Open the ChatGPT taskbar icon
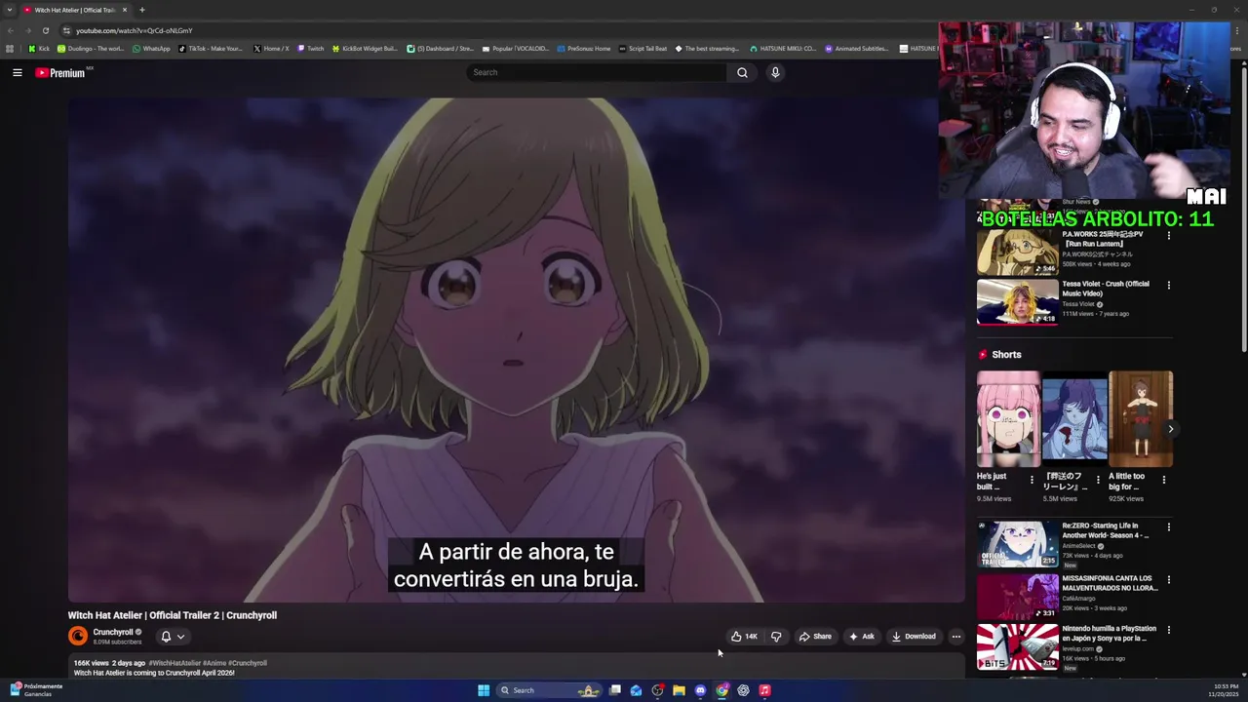The width and height of the screenshot is (1248, 702). [743, 690]
